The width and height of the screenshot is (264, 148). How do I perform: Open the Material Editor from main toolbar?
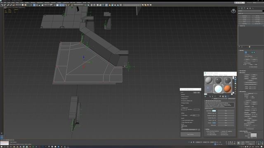point(106,5)
